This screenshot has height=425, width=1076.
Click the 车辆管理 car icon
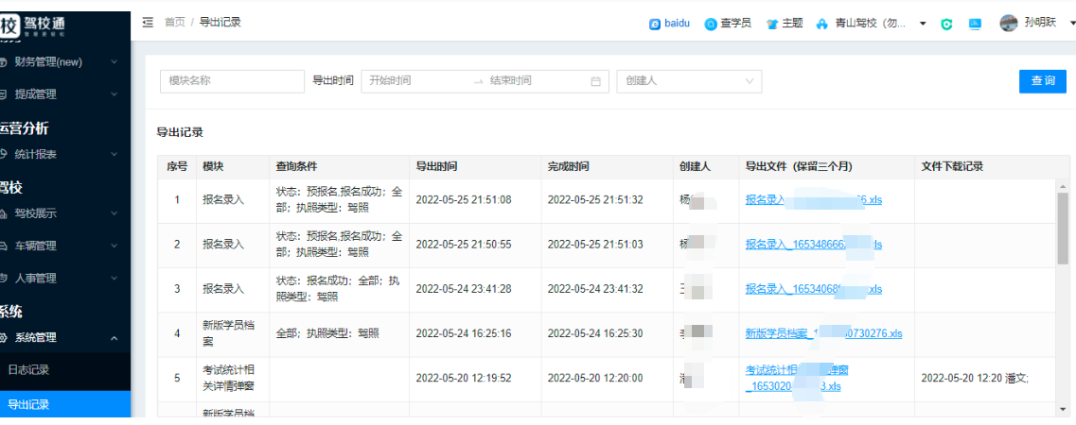click(4, 246)
